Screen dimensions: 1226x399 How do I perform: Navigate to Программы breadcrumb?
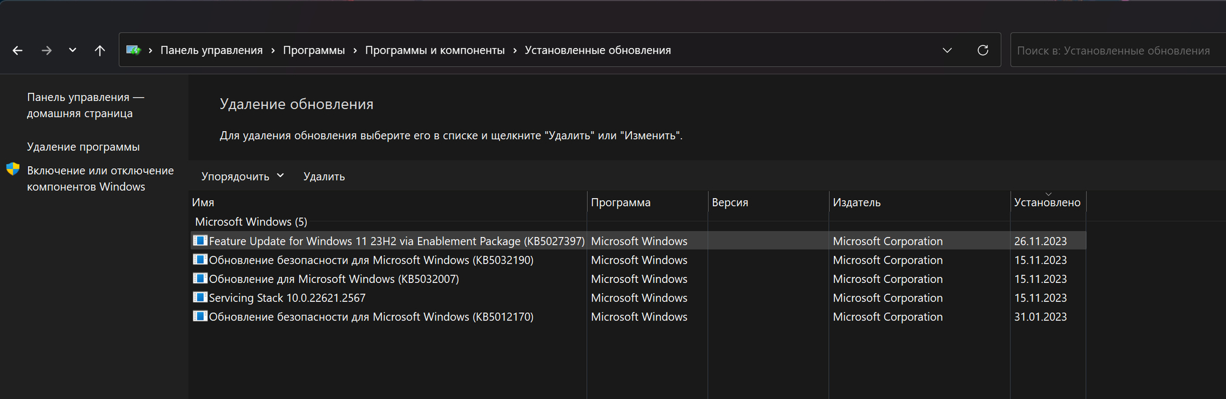(314, 50)
